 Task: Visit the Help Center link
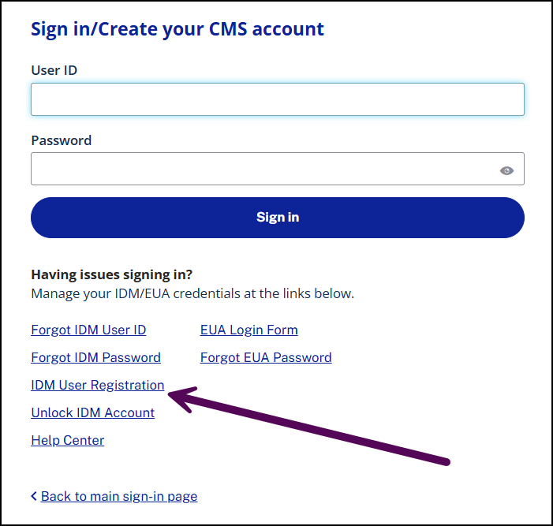click(68, 440)
